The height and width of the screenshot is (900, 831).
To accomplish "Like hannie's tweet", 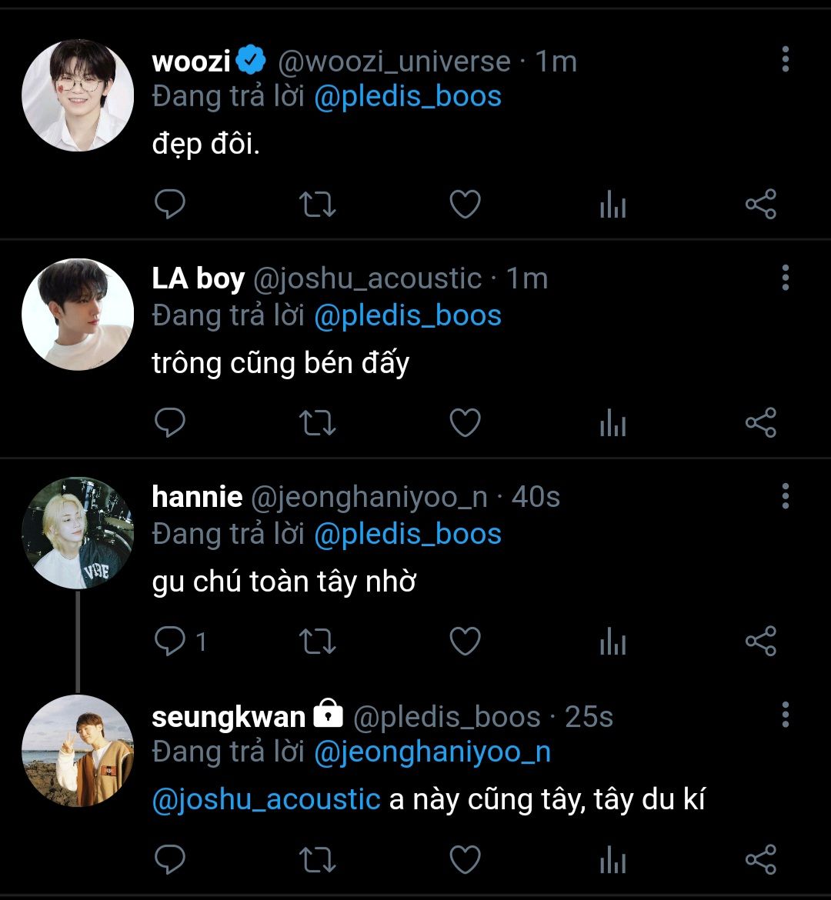I will coord(465,642).
